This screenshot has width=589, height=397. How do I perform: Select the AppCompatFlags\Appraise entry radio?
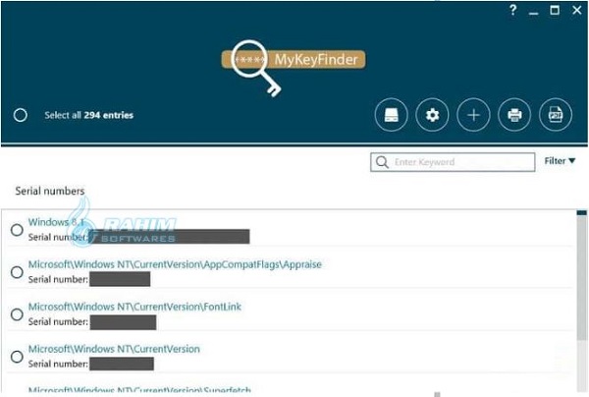(x=17, y=272)
